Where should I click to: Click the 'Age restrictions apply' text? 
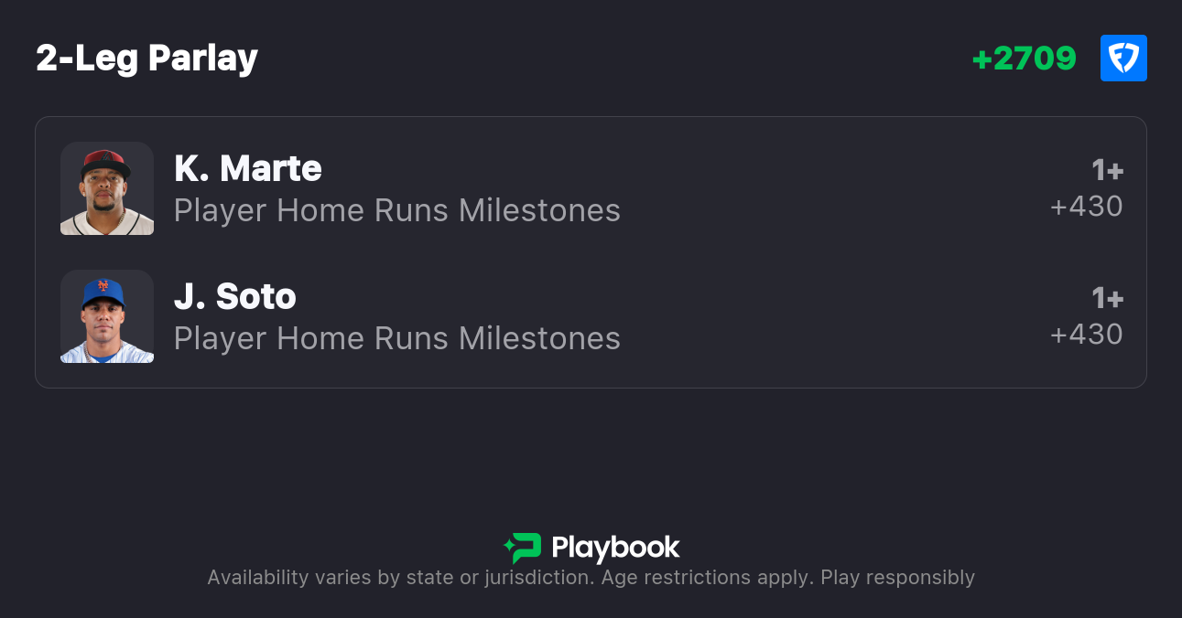(x=705, y=578)
